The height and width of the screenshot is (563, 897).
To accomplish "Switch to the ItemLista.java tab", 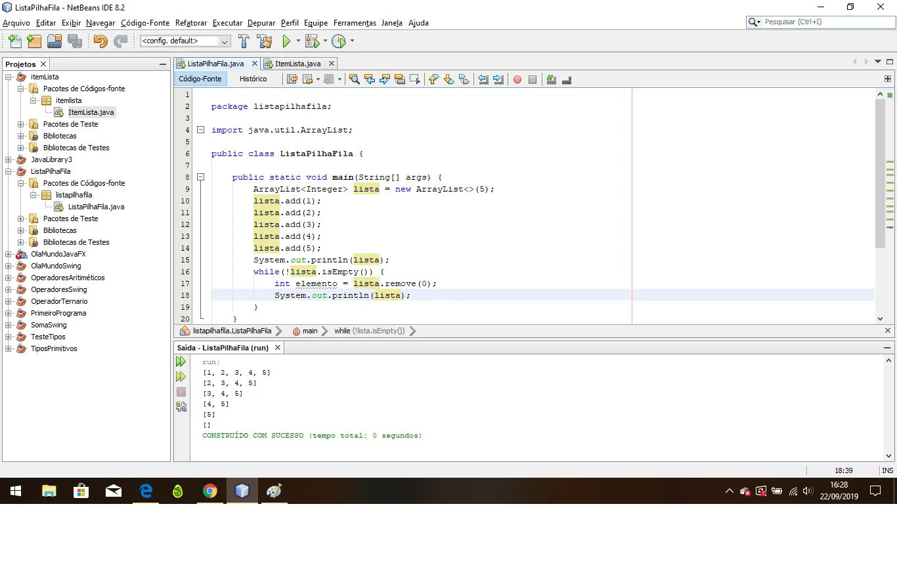I will pos(297,64).
